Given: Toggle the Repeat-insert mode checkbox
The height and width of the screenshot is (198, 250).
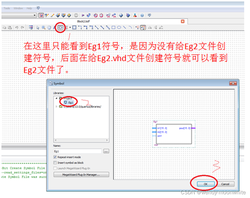Looking at the screenshot, I should pyautogui.click(x=55, y=157).
